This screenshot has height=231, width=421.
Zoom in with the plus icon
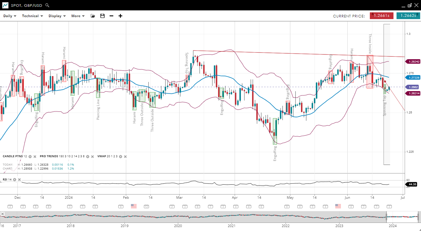pyautogui.click(x=120, y=16)
